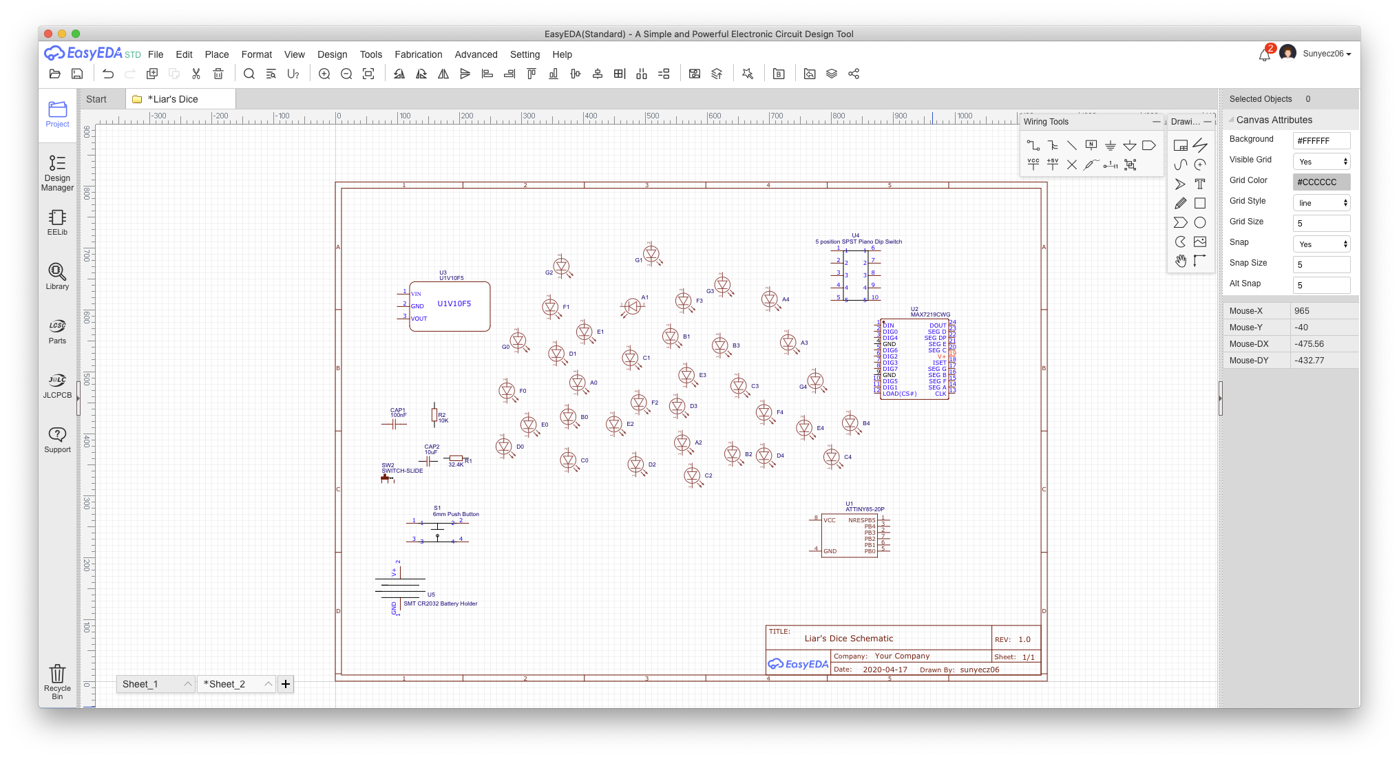The image size is (1399, 759).
Task: Collapse the Canvas Attributes section
Action: click(1232, 120)
